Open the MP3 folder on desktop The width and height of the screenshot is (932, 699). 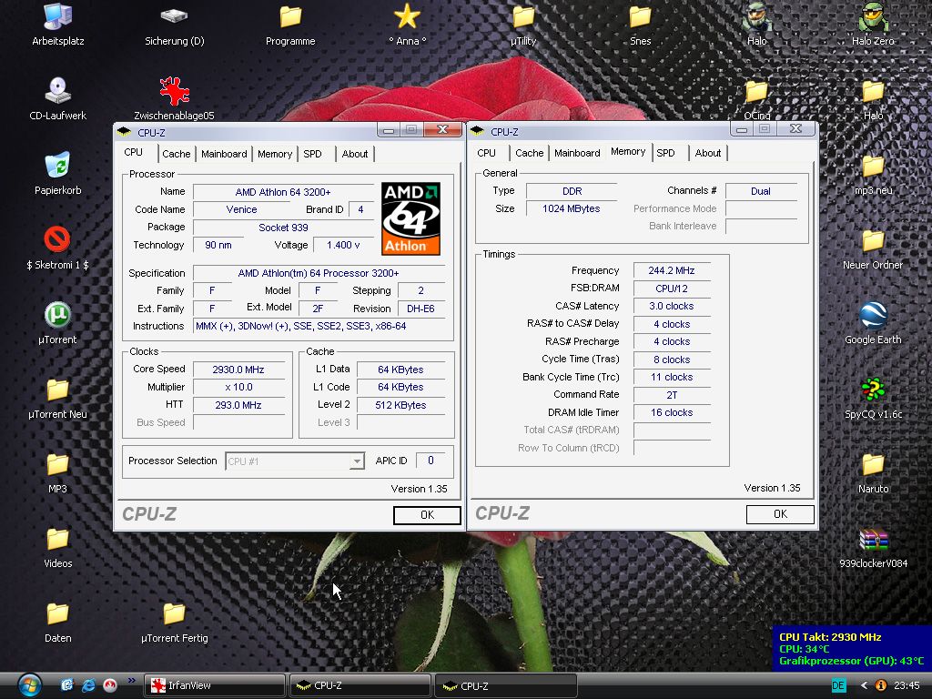coord(57,472)
